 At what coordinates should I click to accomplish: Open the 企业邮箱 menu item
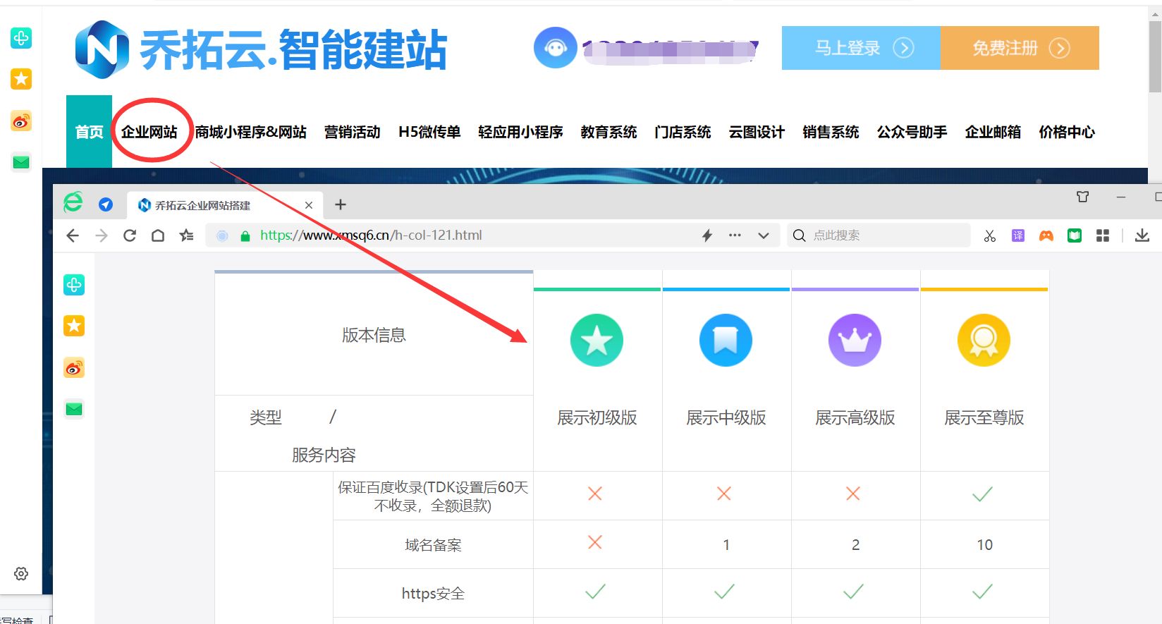coord(993,132)
